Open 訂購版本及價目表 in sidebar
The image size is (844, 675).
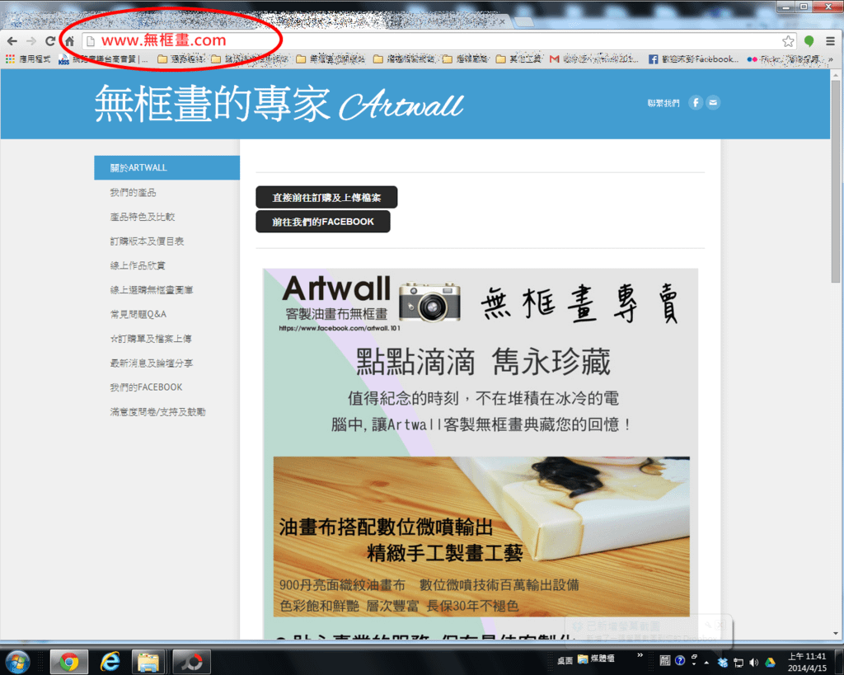point(147,241)
